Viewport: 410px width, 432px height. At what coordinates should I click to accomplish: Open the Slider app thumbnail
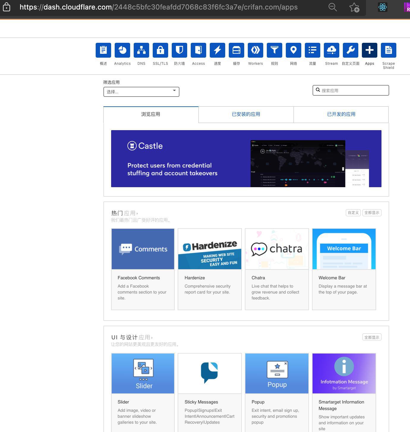[143, 373]
